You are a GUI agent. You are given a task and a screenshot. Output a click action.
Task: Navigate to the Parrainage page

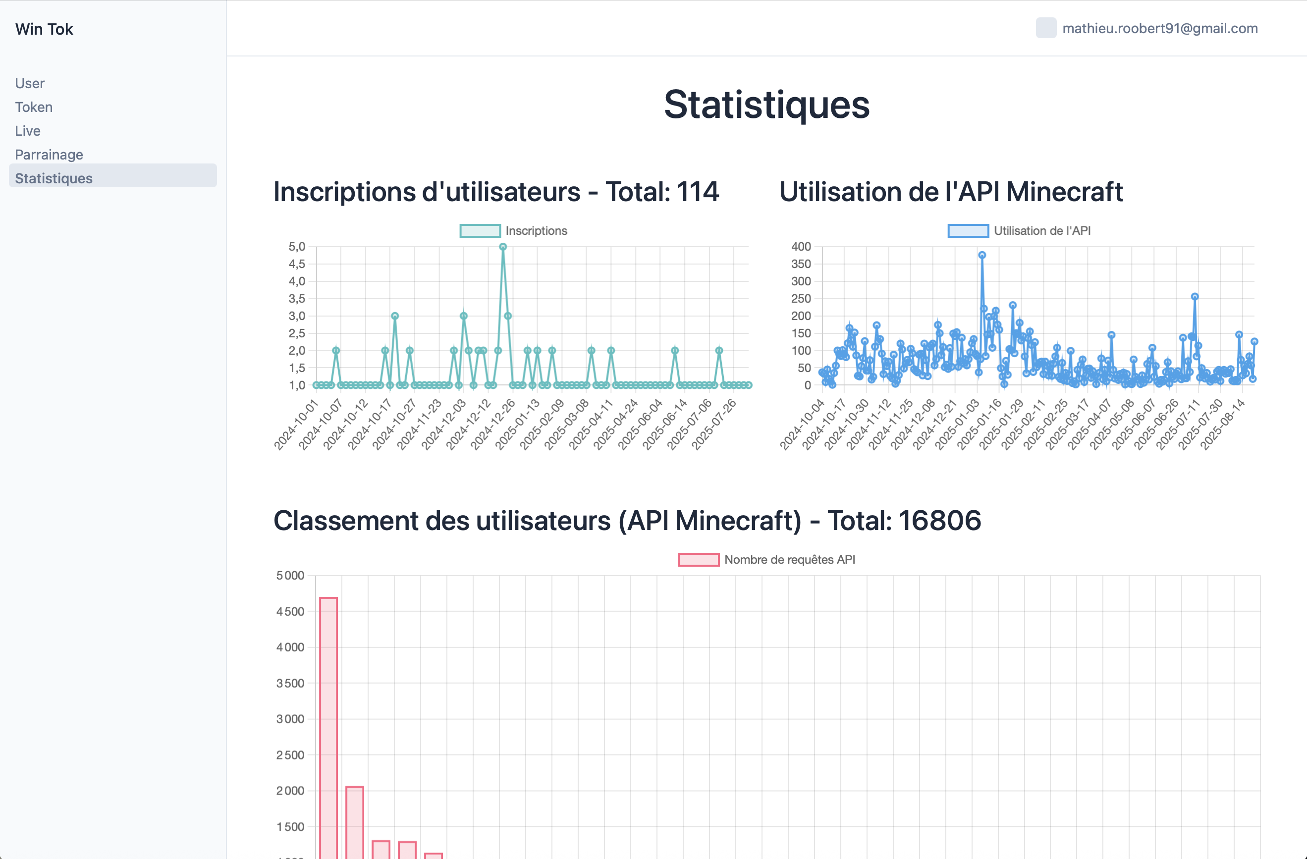coord(49,155)
